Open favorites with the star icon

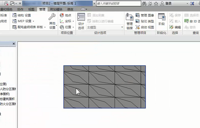pos(156,3)
